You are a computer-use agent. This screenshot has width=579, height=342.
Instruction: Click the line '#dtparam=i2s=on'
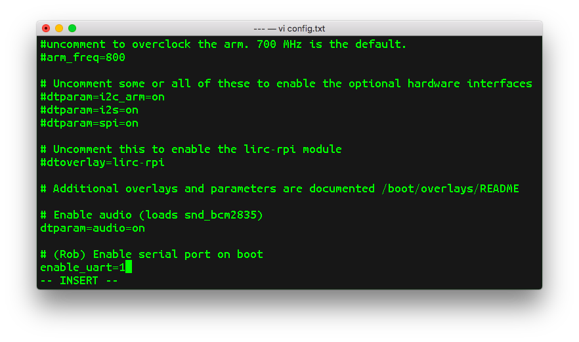(x=89, y=110)
